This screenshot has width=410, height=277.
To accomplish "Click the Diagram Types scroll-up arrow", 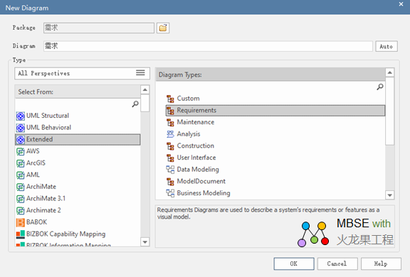I will pyautogui.click(x=389, y=72).
